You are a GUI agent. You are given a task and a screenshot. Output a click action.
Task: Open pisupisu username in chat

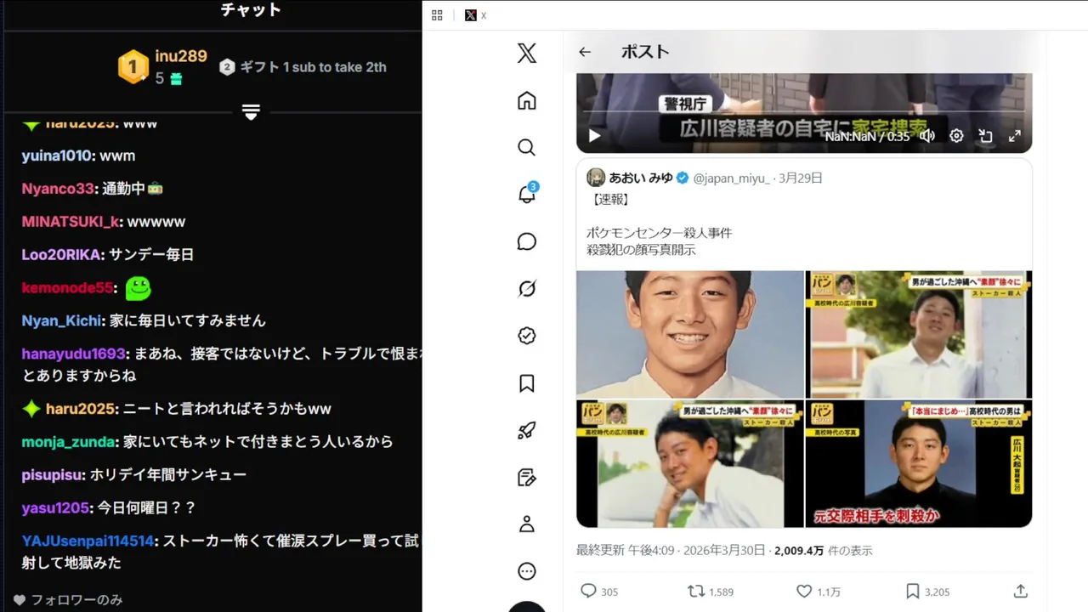point(52,474)
